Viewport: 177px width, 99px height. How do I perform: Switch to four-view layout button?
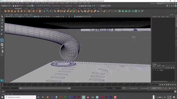(x=2, y=48)
